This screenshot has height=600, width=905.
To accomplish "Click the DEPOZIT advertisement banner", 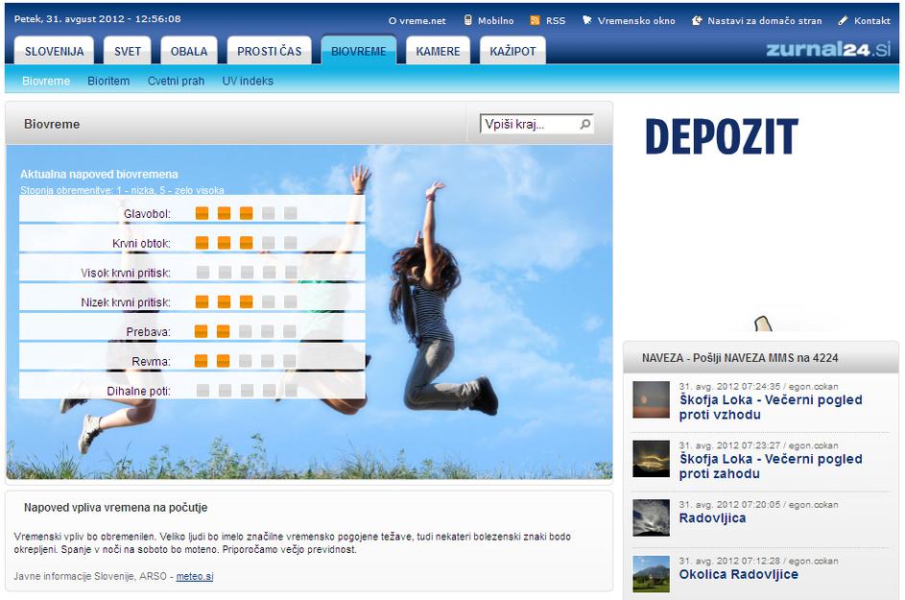I will click(722, 138).
